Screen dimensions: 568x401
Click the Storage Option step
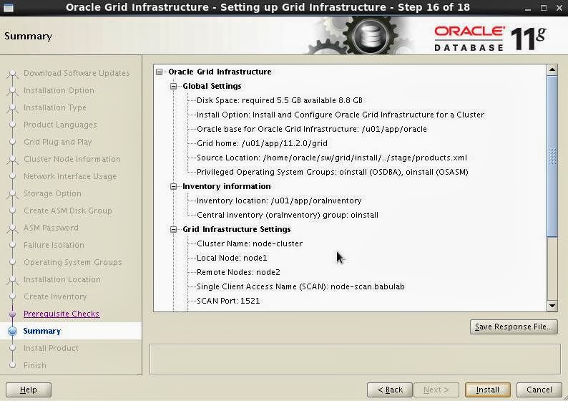(x=52, y=193)
